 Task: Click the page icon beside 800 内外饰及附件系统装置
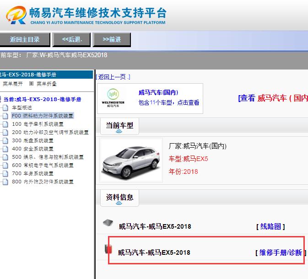pyautogui.click(x=5, y=182)
